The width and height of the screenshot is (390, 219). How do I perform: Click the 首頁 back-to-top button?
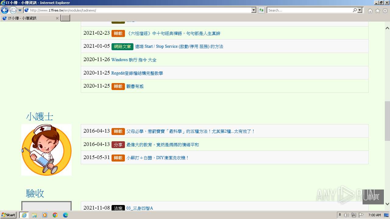click(x=373, y=197)
